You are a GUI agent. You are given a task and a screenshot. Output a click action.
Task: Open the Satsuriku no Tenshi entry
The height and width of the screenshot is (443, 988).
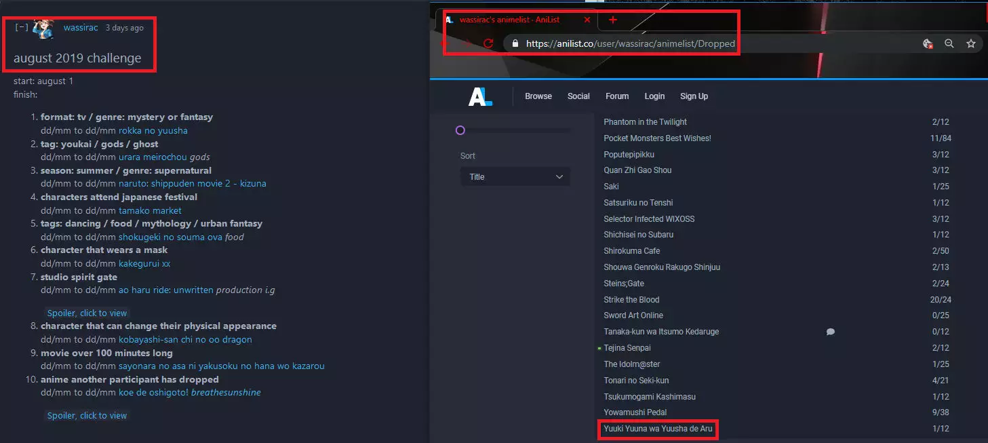(x=638, y=203)
